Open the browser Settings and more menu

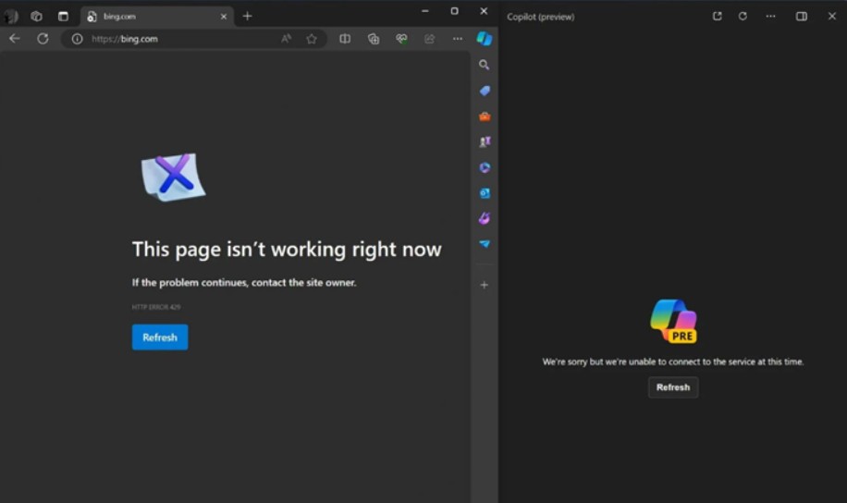pos(458,39)
